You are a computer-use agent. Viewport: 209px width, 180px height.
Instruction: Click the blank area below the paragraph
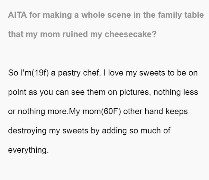(x=104, y=168)
